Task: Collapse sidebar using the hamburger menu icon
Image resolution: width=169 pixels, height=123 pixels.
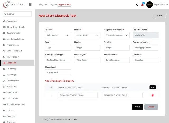Action: pyautogui.click(x=30, y=4)
